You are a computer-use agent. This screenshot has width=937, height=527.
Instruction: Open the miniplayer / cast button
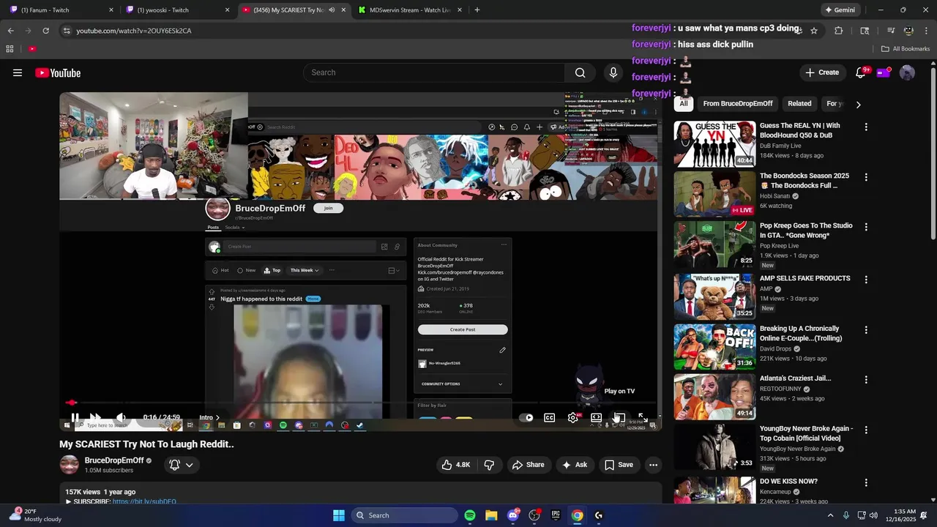pos(619,418)
